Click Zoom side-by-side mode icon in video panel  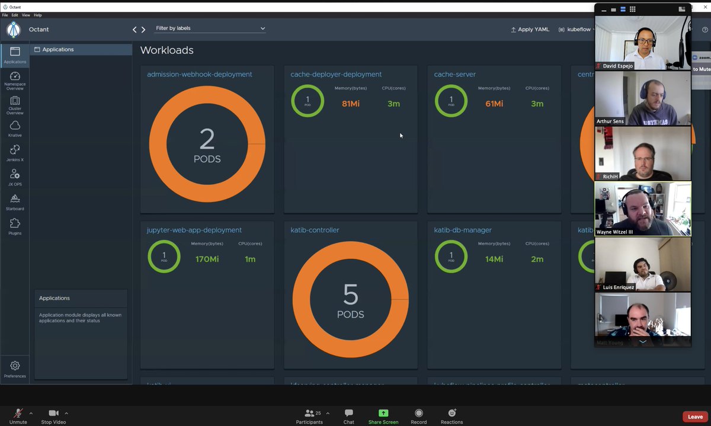(x=682, y=9)
